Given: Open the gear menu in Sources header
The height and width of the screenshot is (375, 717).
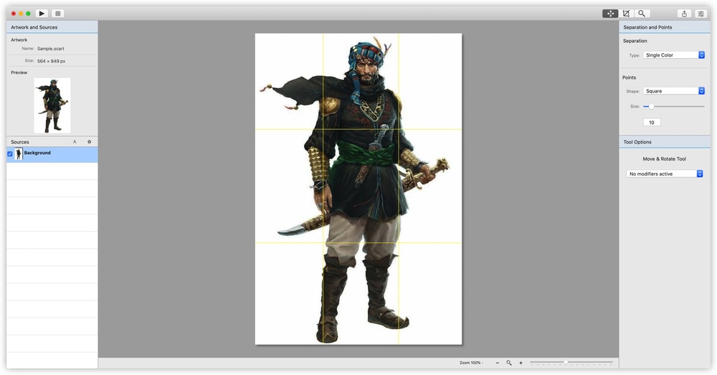Looking at the screenshot, I should [89, 142].
